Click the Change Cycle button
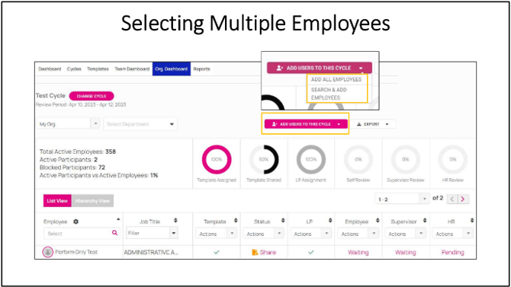 92,96
